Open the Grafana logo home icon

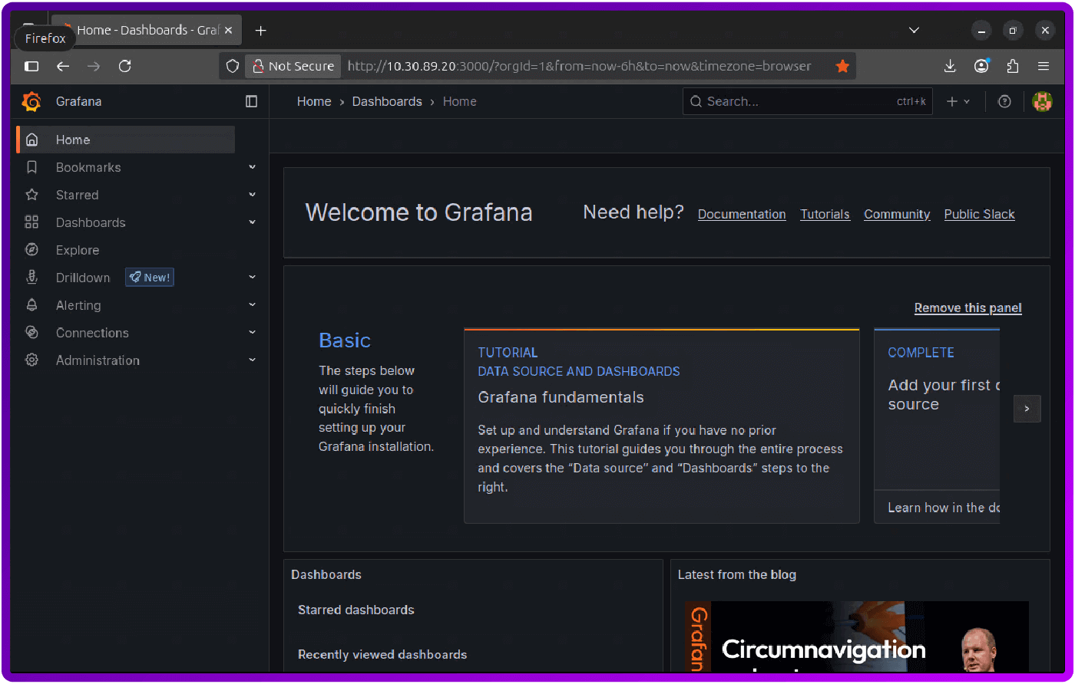(x=31, y=101)
